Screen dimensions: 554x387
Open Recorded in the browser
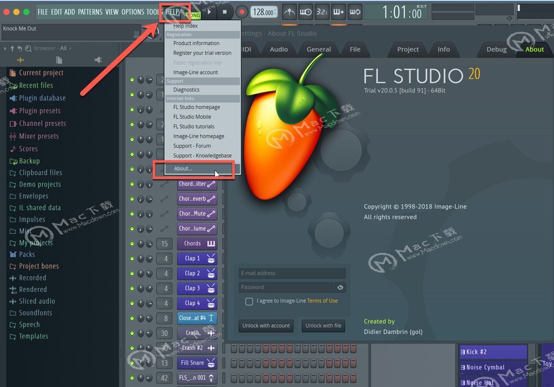click(x=28, y=278)
